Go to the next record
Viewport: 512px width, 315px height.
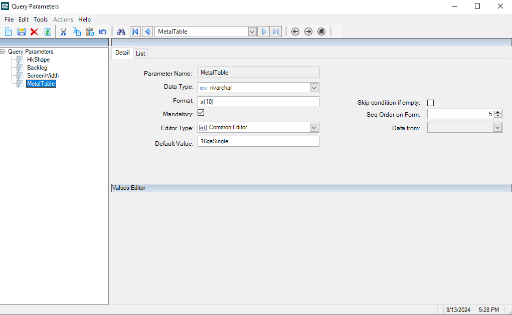click(264, 32)
